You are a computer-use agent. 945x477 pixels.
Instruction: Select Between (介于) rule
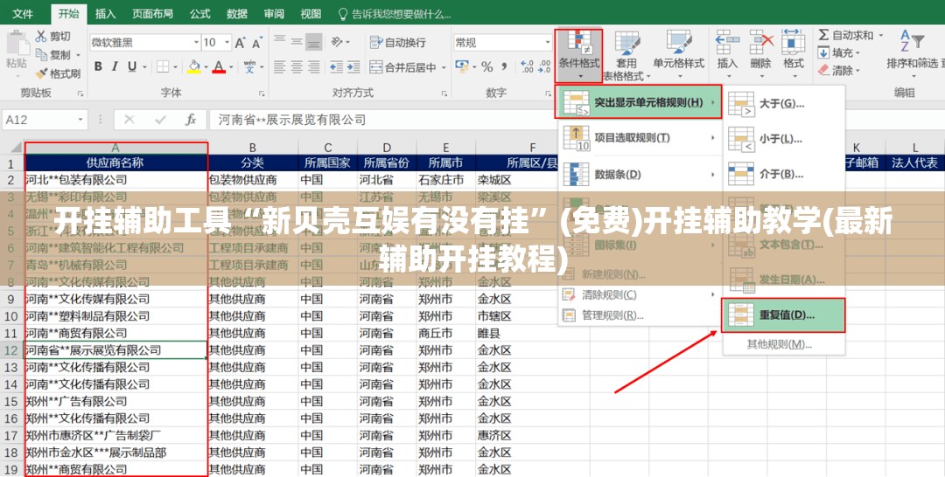[783, 175]
